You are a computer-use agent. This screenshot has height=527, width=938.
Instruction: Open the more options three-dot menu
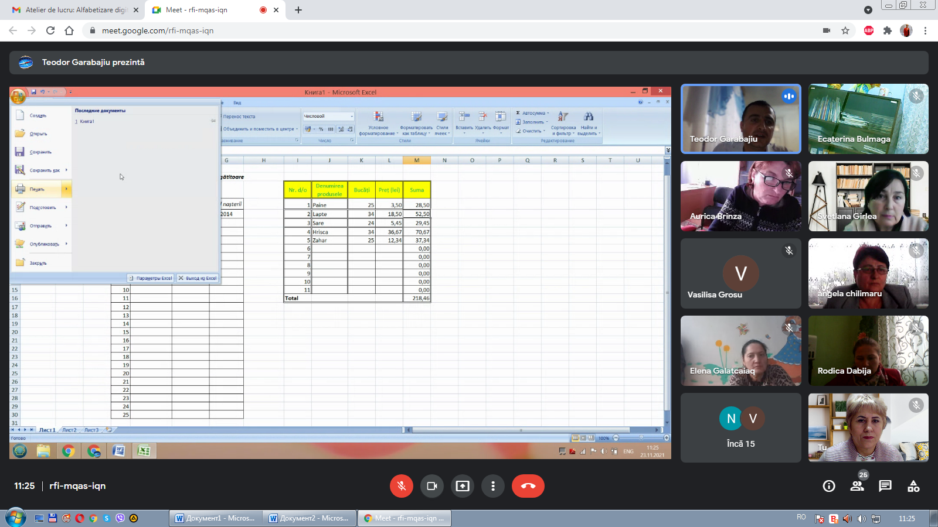tap(493, 486)
